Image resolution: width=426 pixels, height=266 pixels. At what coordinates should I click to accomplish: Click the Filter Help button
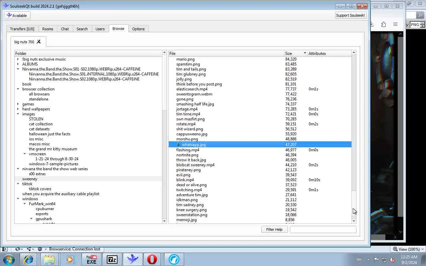[x=274, y=229]
